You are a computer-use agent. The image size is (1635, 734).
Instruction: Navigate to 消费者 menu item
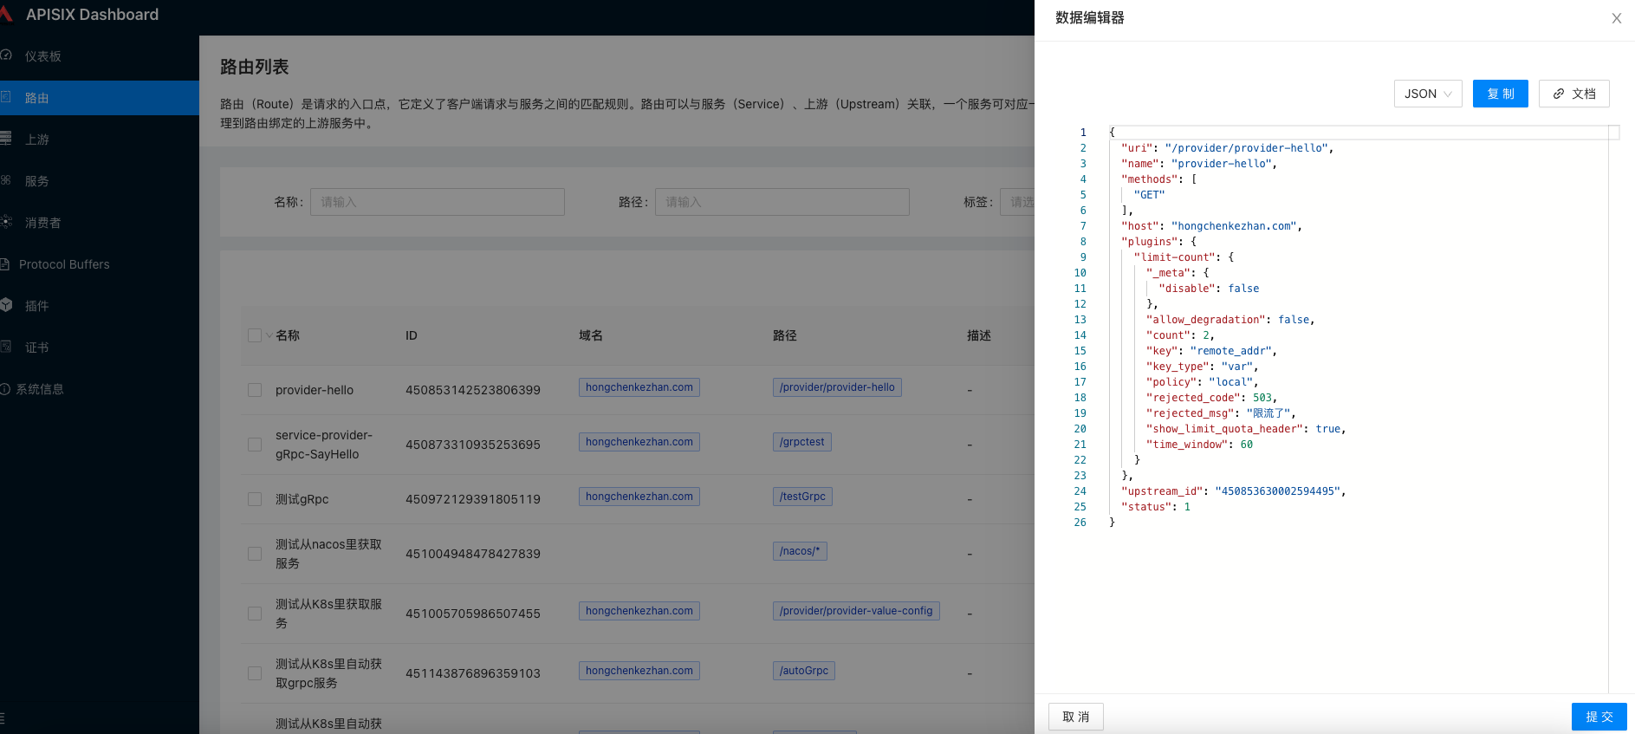click(100, 223)
